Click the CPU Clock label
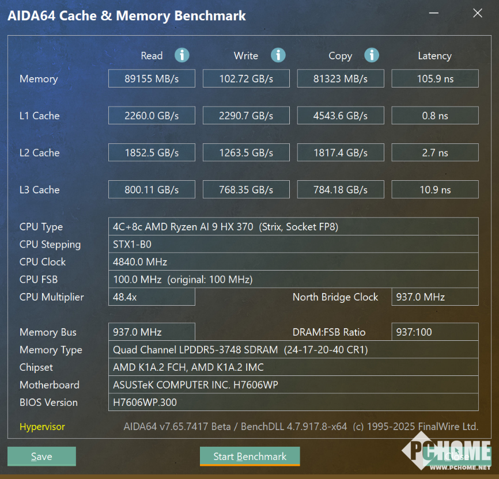This screenshot has width=499, height=479. point(42,262)
